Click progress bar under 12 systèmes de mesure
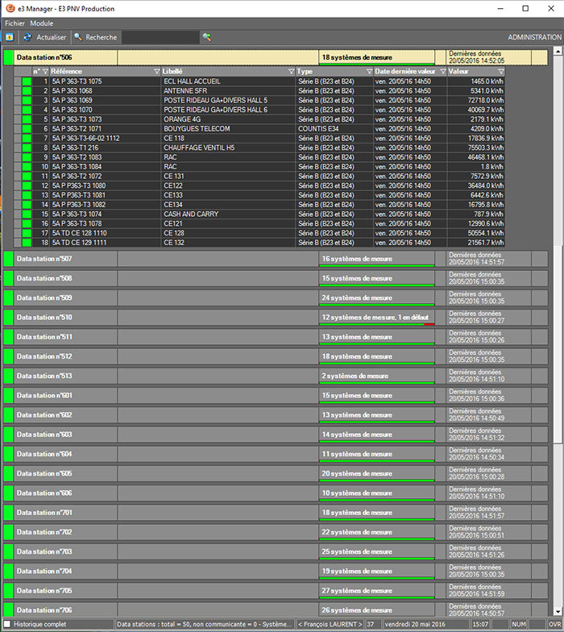Screen dimensions: 564x632 tap(377, 324)
